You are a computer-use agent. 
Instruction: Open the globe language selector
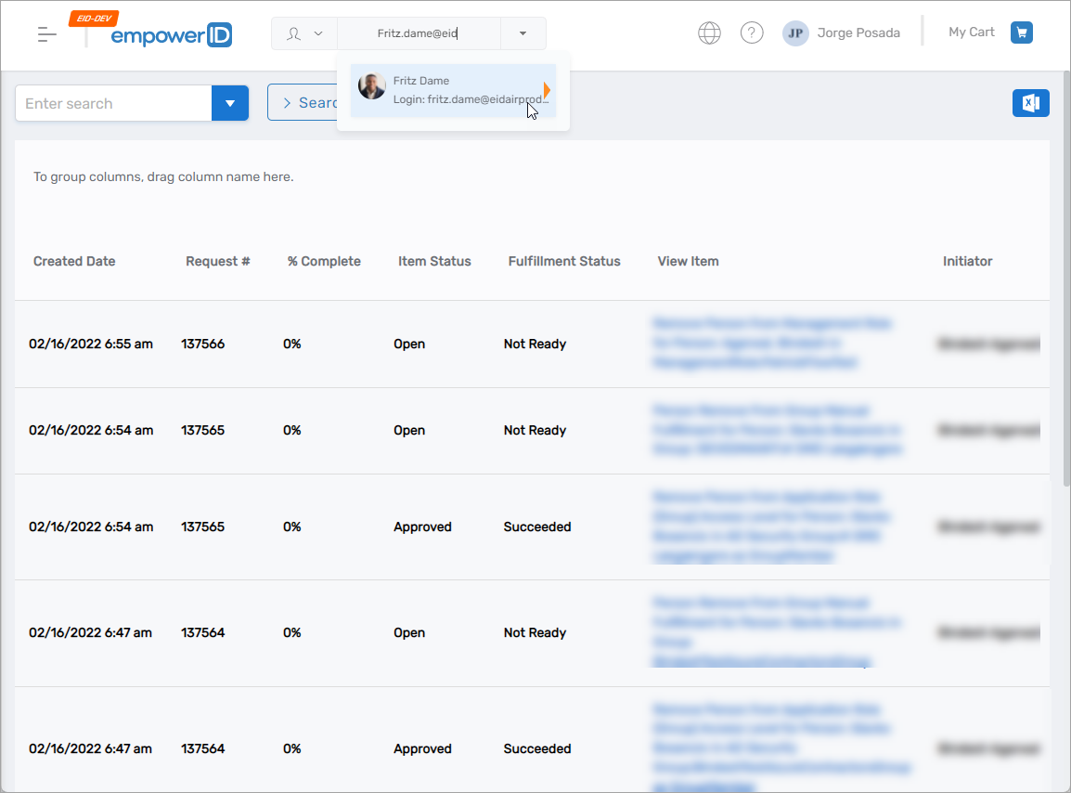(x=709, y=33)
